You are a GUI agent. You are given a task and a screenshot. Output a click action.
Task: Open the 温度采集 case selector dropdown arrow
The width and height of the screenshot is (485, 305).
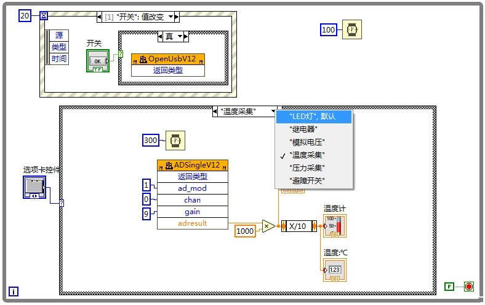tap(273, 111)
